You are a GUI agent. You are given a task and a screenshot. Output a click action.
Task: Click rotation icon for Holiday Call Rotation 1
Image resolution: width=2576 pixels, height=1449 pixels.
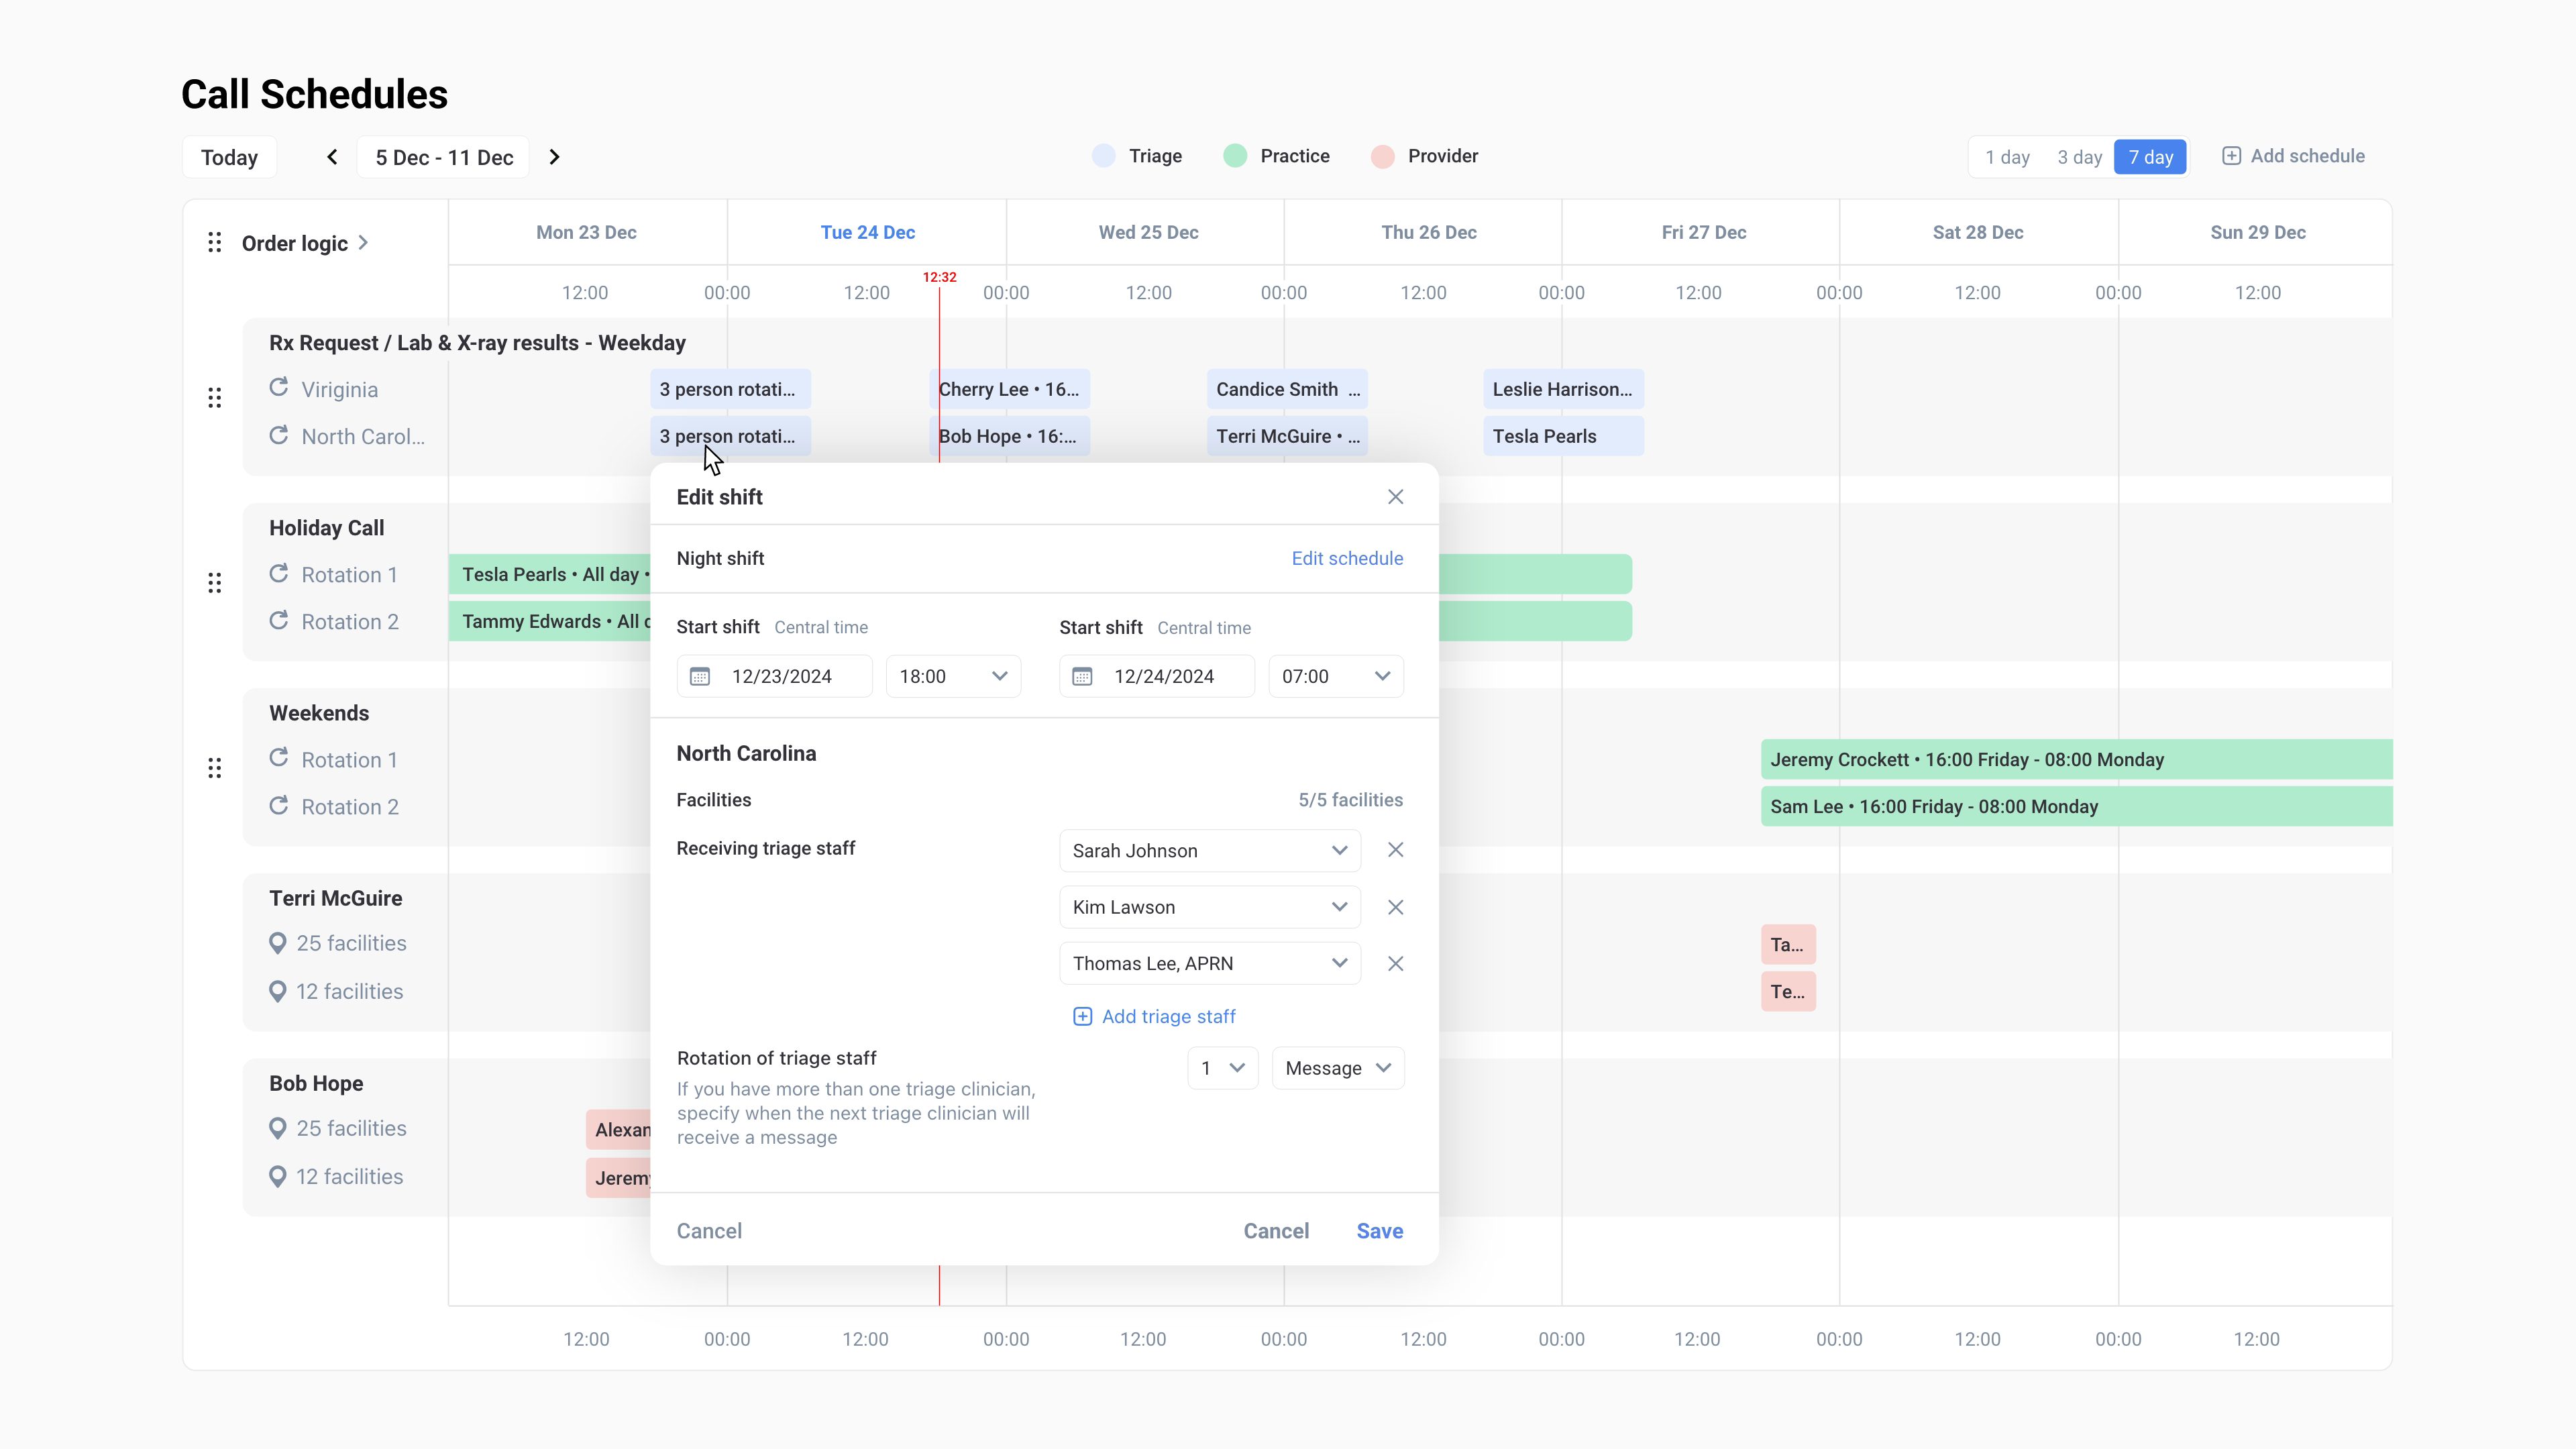click(x=279, y=573)
